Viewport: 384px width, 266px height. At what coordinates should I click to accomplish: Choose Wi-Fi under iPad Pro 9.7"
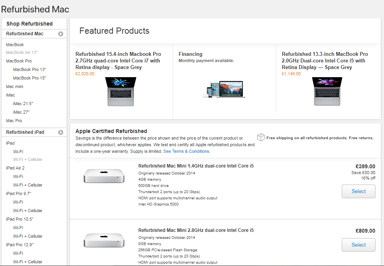(x=18, y=202)
